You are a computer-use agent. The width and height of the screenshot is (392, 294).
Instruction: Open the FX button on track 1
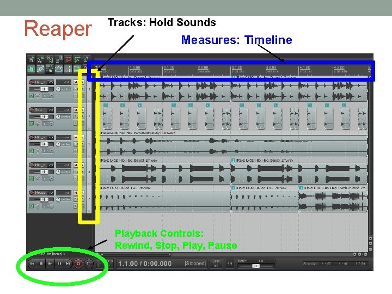(x=76, y=89)
